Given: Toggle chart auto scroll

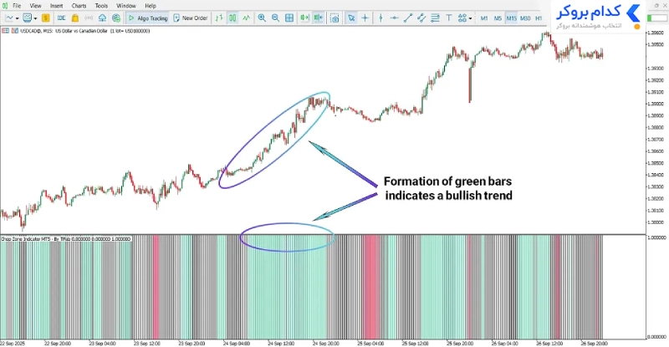Looking at the screenshot, I should (x=304, y=18).
